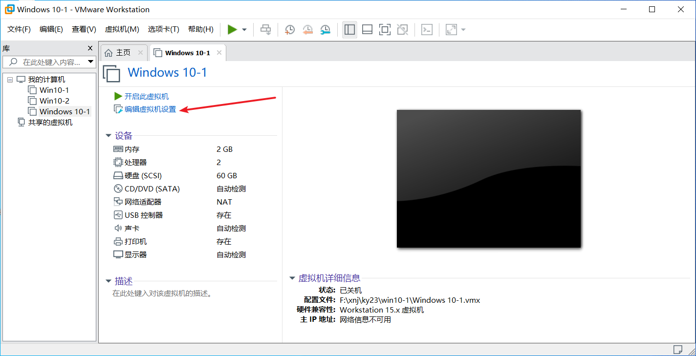Screen dimensions: 696x356
Task: Click 编辑虚拟机设置 link
Action: pos(150,109)
